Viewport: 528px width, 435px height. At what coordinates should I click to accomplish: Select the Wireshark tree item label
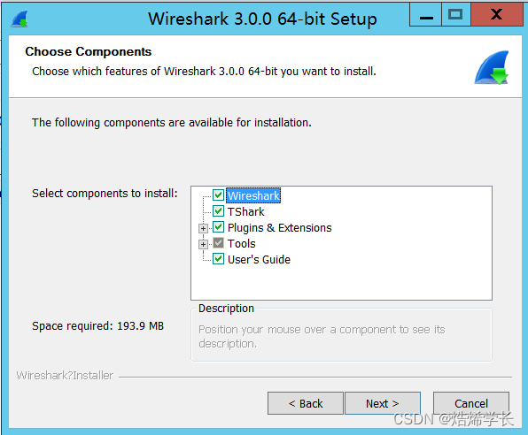(x=253, y=195)
